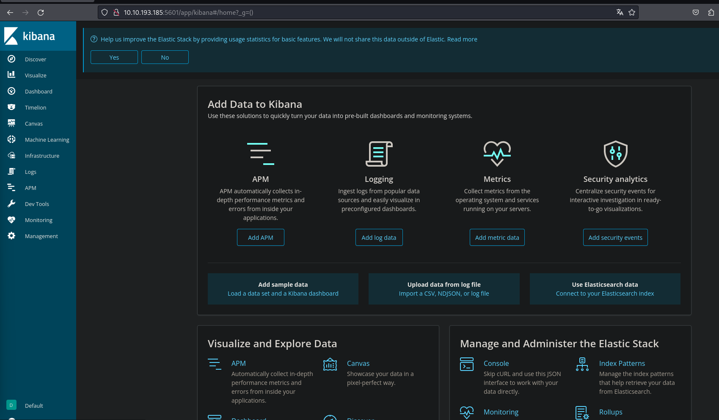The image size is (719, 420).
Task: Select Infrastructure in the side navigation
Action: [x=42, y=156]
